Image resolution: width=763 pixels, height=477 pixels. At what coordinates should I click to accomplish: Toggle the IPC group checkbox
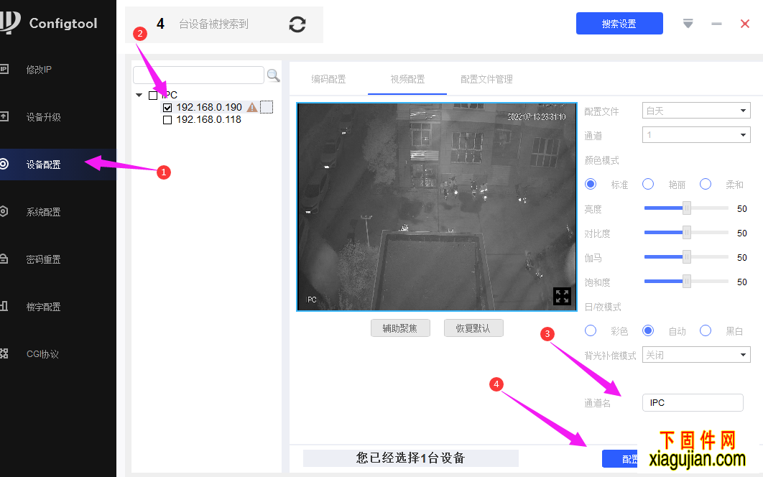[153, 96]
